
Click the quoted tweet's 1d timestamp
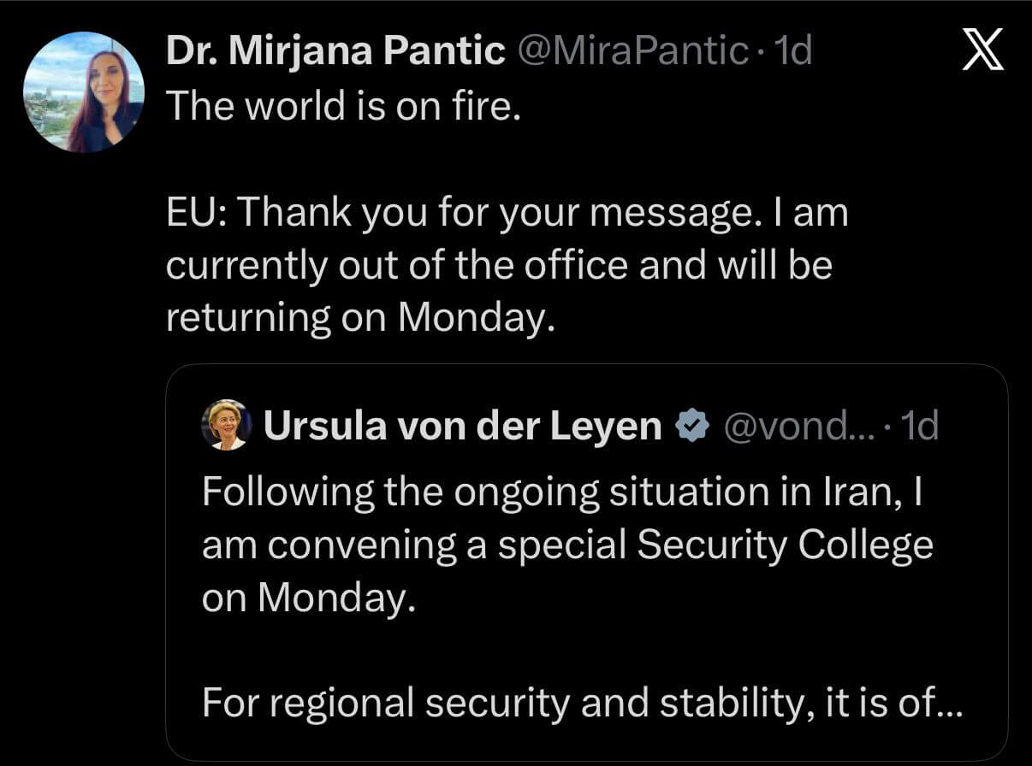(920, 425)
